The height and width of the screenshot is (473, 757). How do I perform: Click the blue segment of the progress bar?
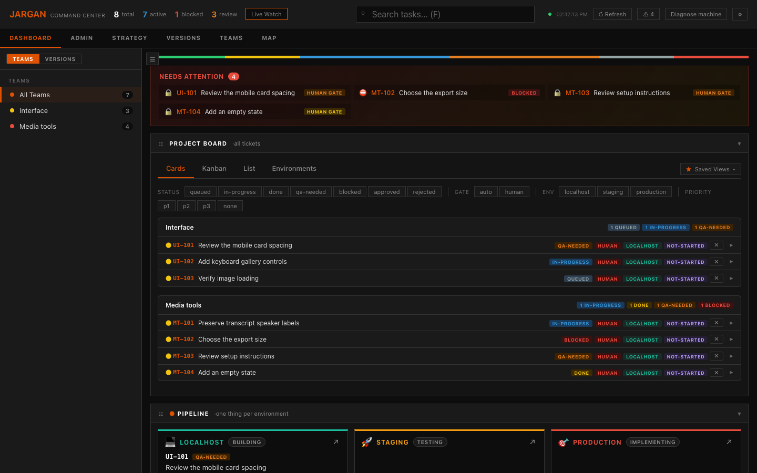(x=375, y=57)
